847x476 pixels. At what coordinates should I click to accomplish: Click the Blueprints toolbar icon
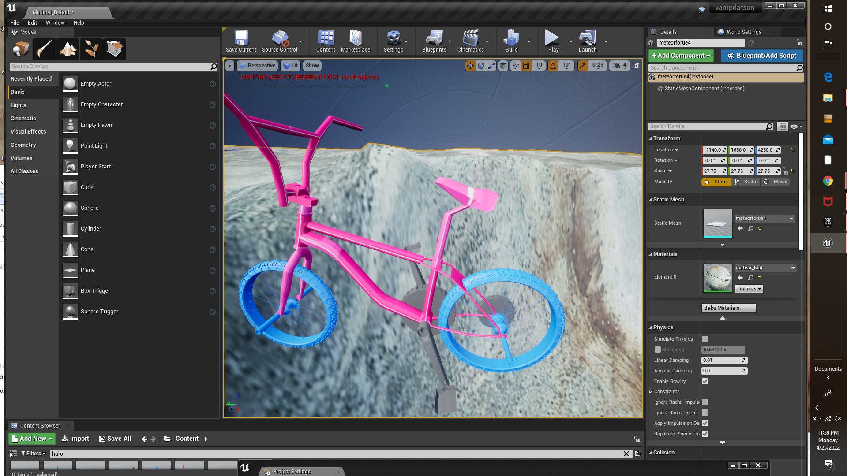point(434,41)
